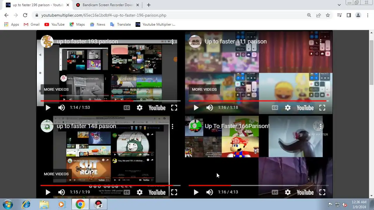Open the Gmail bookmark
The width and height of the screenshot is (374, 210).
click(32, 24)
